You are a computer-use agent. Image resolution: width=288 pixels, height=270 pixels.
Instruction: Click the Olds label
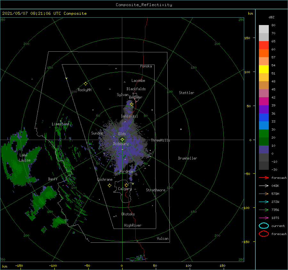click(x=122, y=134)
